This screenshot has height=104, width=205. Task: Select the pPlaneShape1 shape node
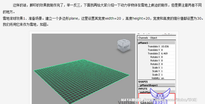coord(157,85)
